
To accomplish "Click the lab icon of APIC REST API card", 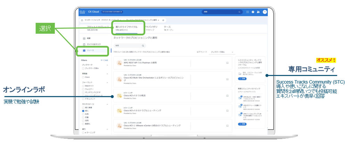I will (119, 63).
